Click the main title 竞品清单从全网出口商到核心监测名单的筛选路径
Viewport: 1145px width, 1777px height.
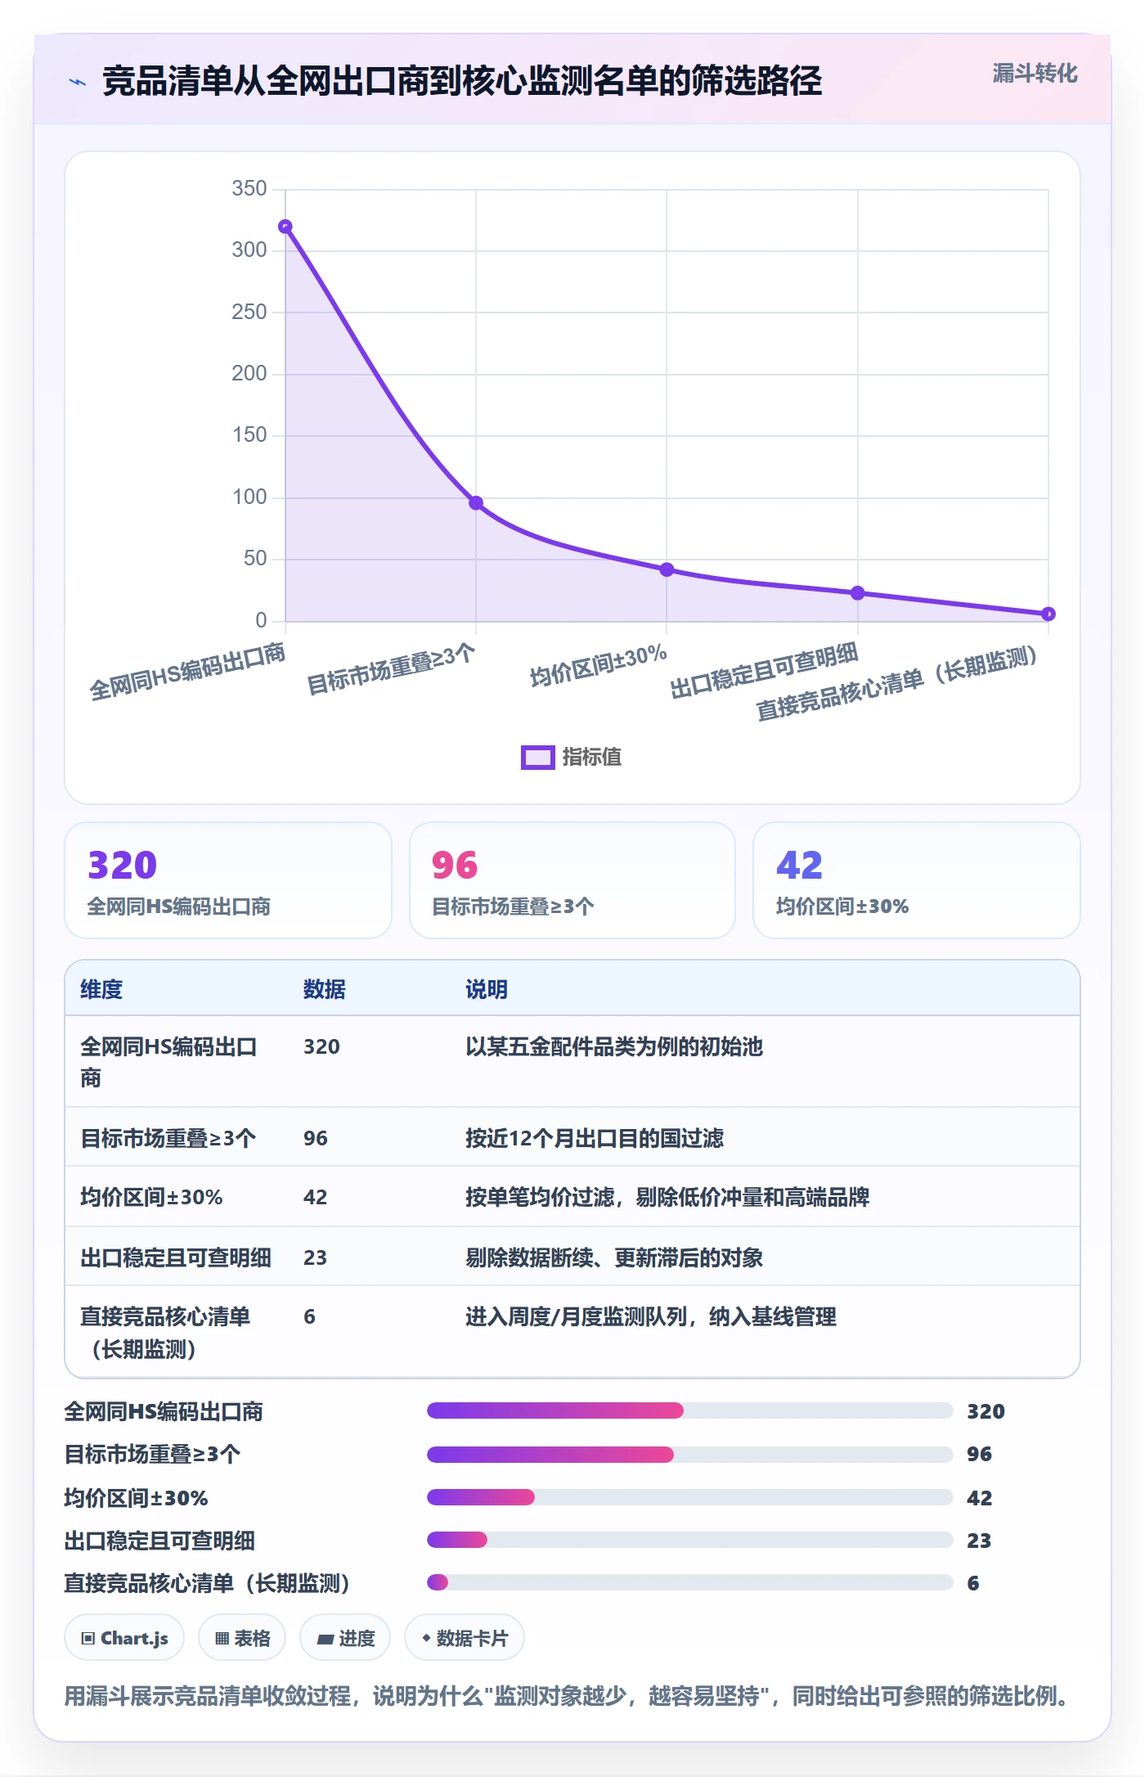[x=462, y=81]
